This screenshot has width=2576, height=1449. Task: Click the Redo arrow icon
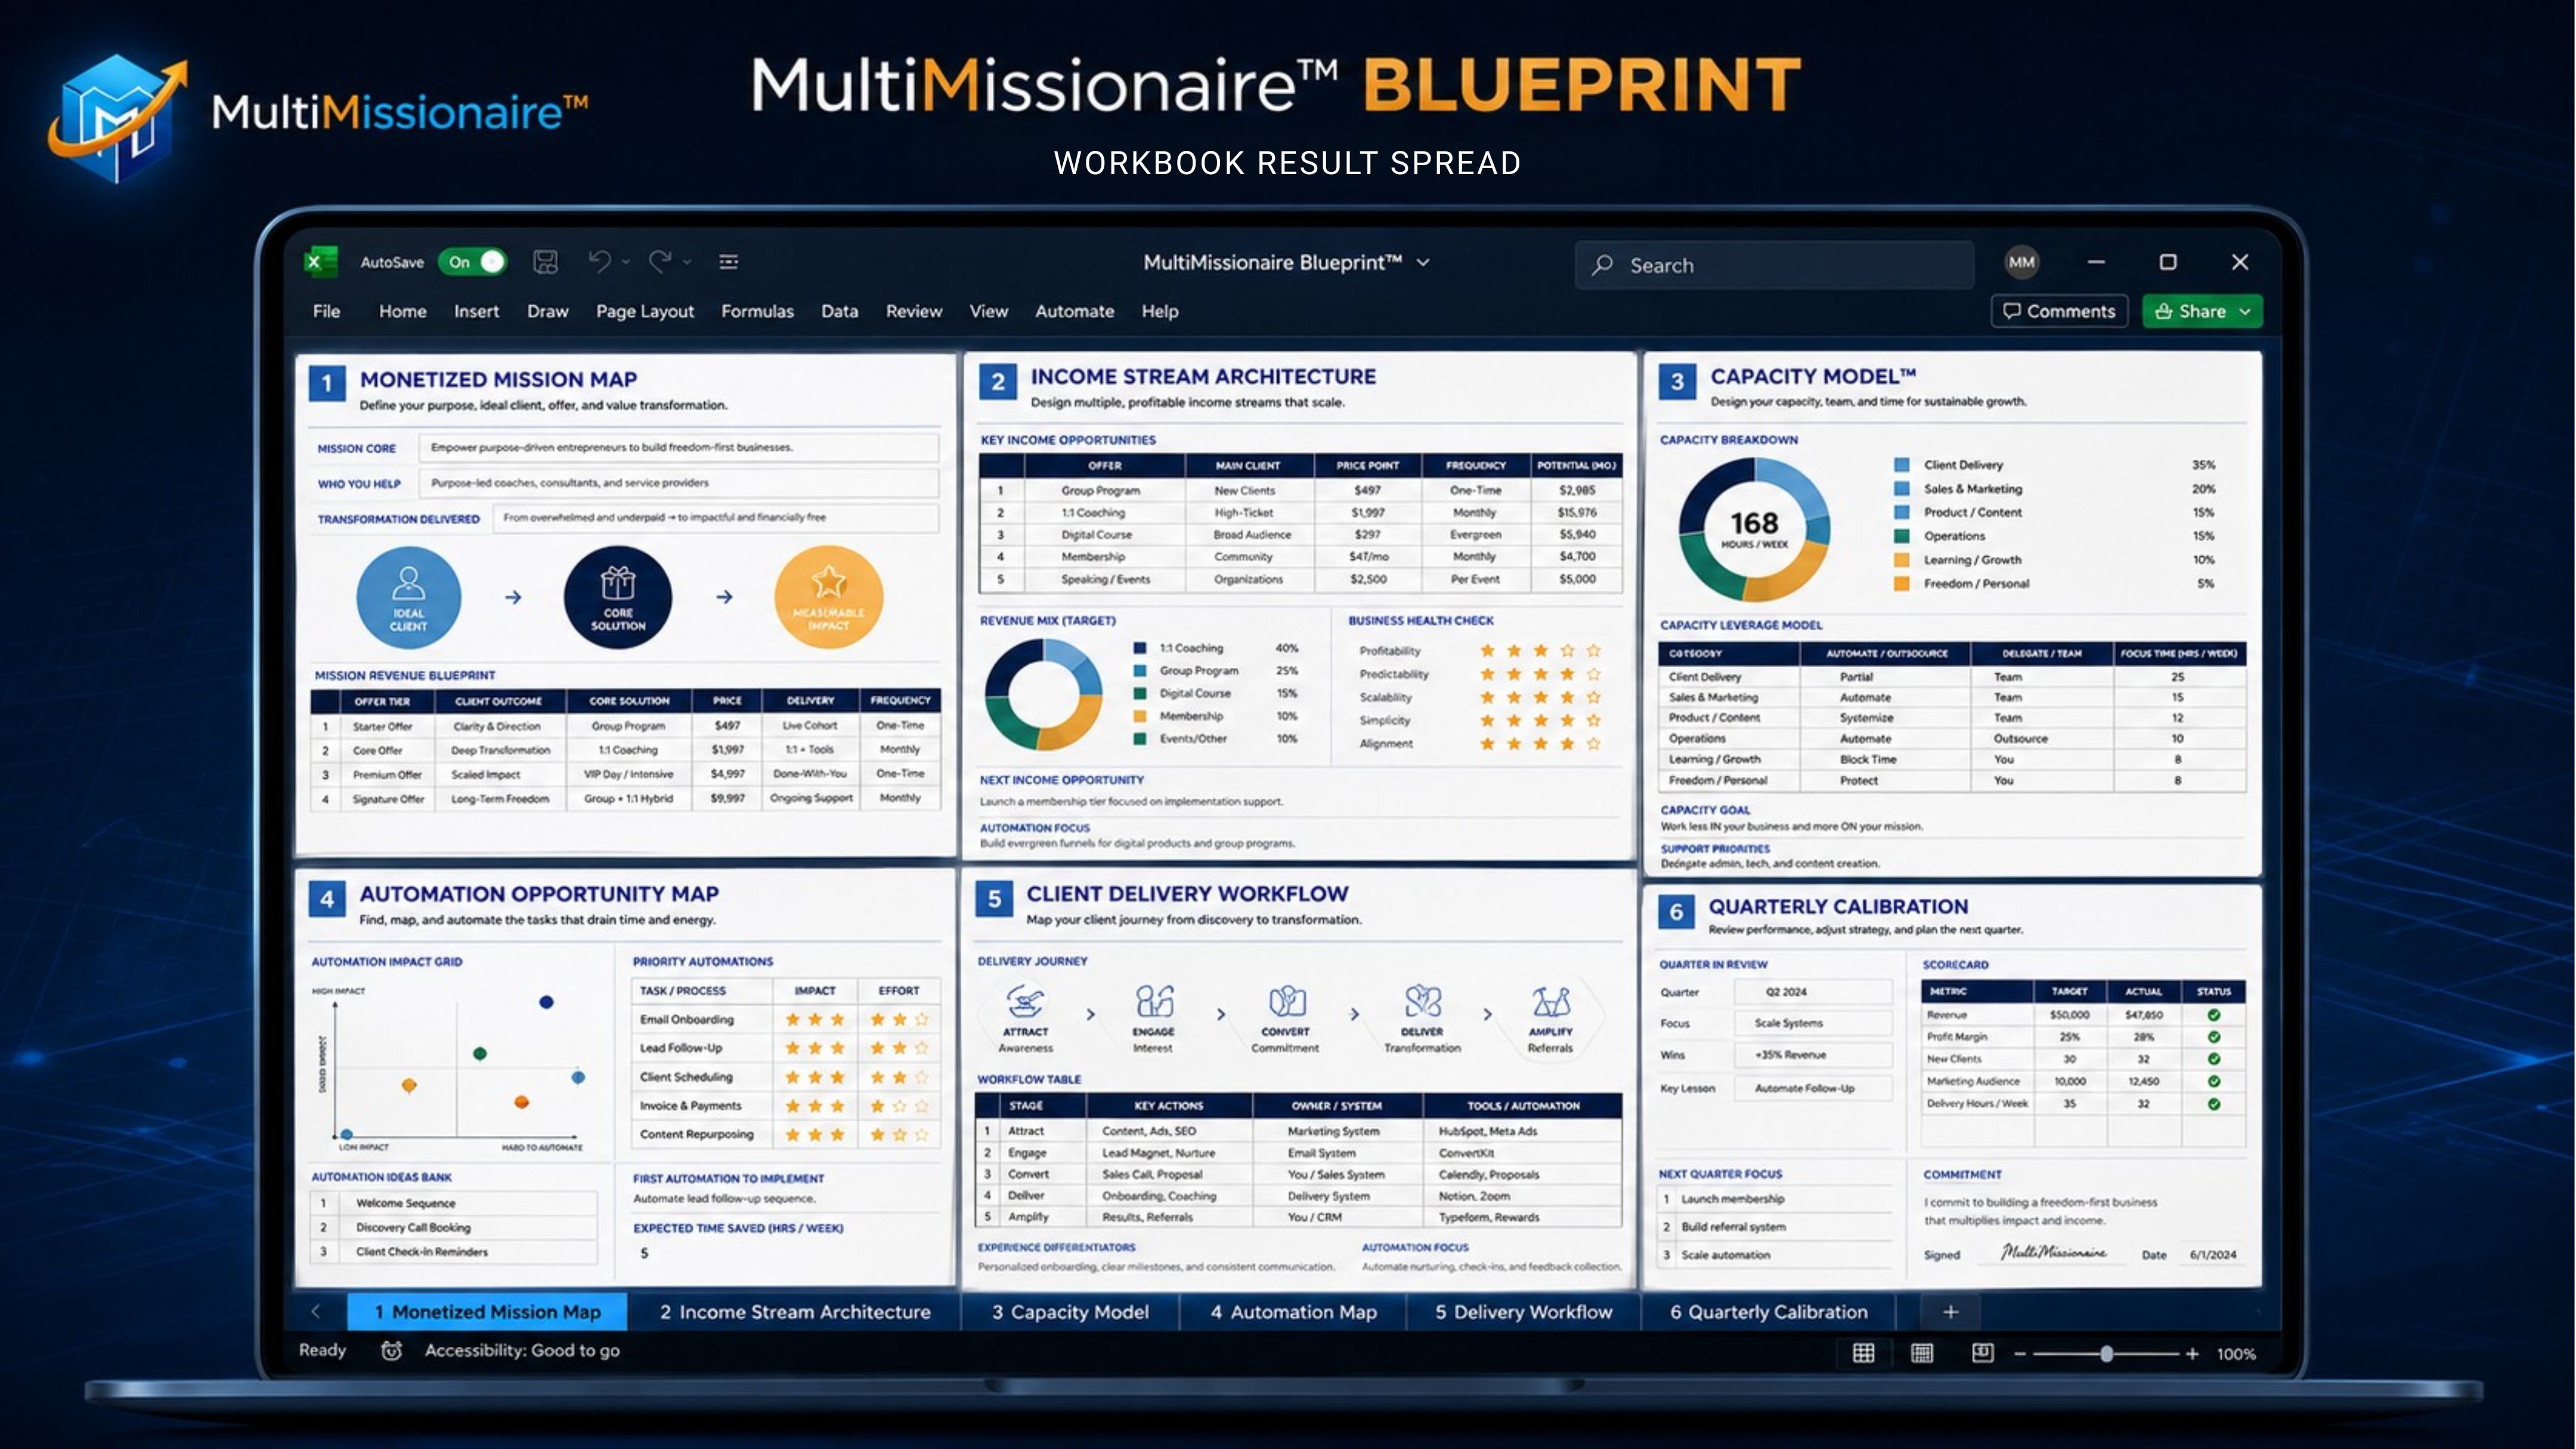[660, 261]
